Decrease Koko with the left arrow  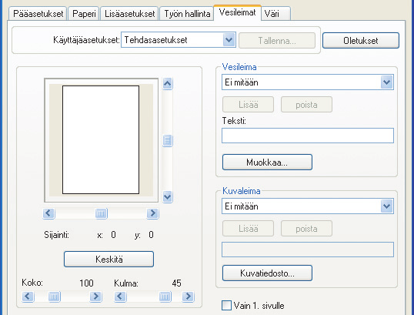pos(28,297)
